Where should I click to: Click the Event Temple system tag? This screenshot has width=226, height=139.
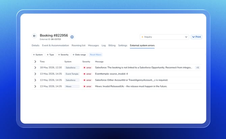(x=72, y=74)
